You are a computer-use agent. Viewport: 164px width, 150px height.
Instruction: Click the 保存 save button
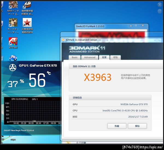(137, 126)
